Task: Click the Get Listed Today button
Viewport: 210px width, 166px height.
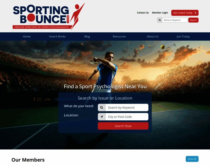Action: (185, 13)
